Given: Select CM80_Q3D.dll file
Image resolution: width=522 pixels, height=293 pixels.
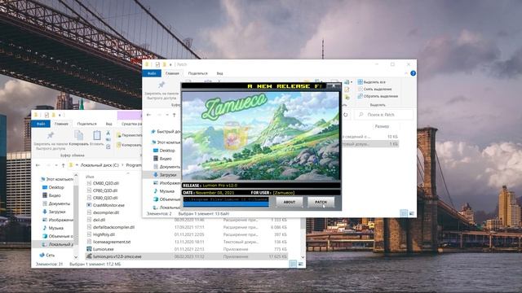Looking at the screenshot, I should [x=103, y=183].
